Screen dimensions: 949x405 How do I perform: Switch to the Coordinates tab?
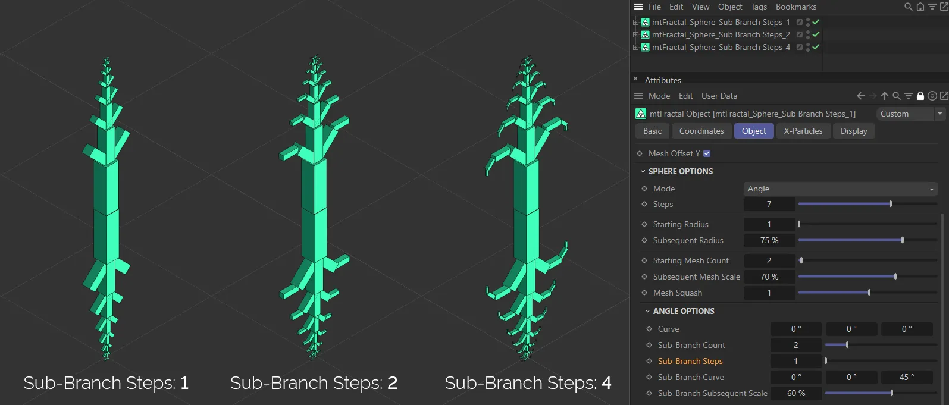tap(701, 131)
